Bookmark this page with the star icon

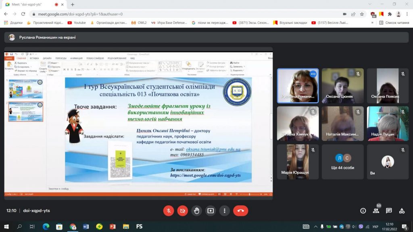[x=362, y=14]
